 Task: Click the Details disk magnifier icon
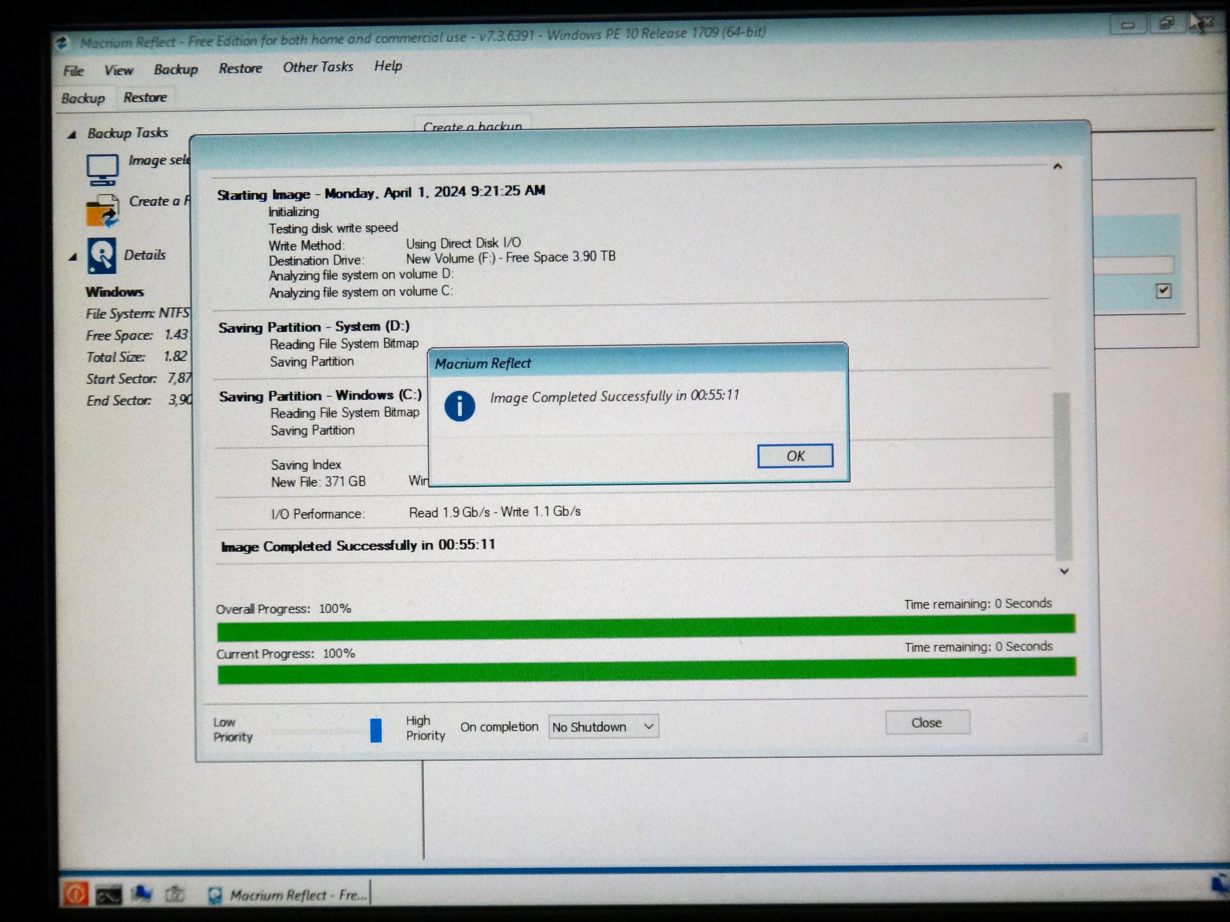click(102, 256)
